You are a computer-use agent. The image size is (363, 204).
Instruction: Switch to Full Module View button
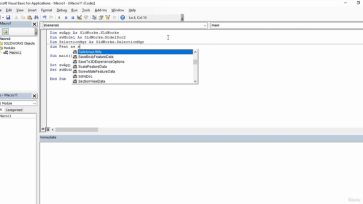(48, 129)
